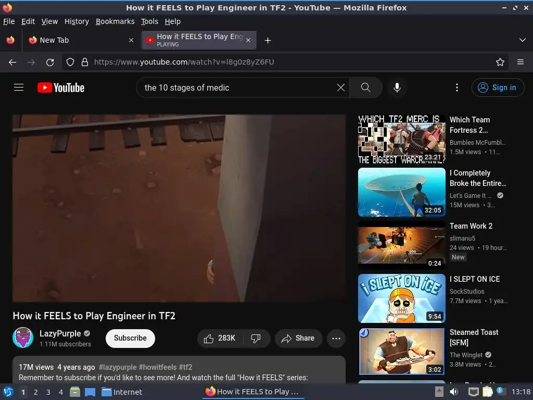Click the #lazypurple hashtag
533x400 pixels.
click(x=118, y=367)
